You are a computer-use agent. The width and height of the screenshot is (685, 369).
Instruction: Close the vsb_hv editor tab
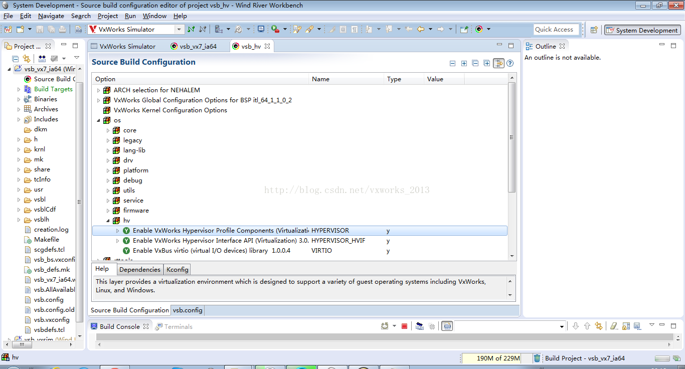point(267,46)
